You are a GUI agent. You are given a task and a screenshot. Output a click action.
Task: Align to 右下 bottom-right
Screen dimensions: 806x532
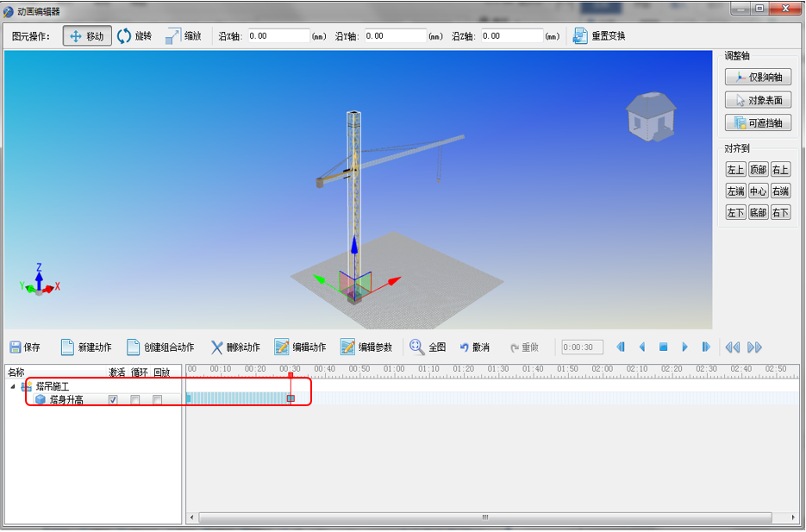coord(780,212)
